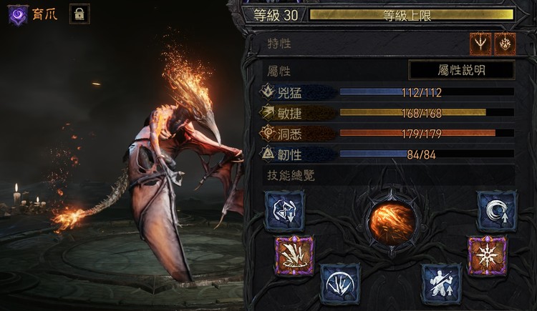This screenshot has width=537, height=311.
Task: Click the 韌性 attribute bar 84/84
Action: (427, 154)
